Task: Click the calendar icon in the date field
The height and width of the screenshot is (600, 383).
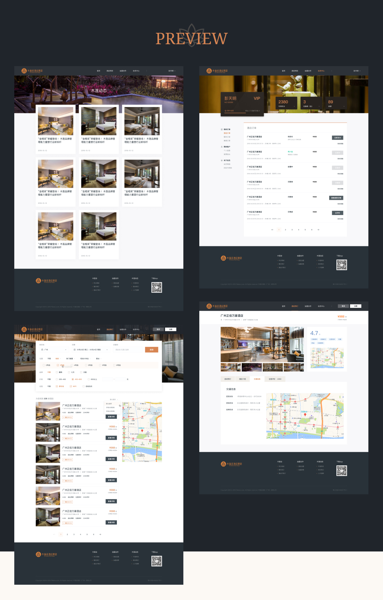Action: (75, 350)
